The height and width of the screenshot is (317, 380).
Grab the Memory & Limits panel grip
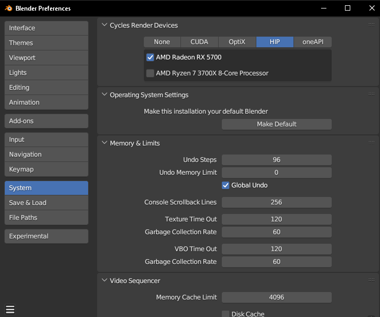372,143
